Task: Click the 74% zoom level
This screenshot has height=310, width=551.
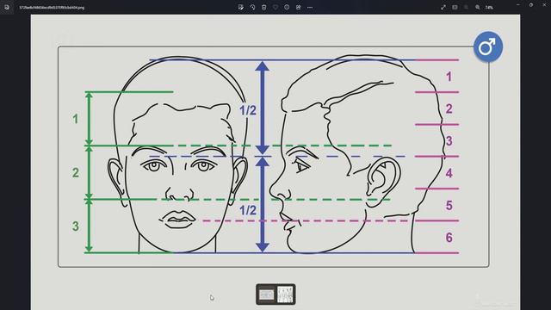Action: pyautogui.click(x=489, y=8)
